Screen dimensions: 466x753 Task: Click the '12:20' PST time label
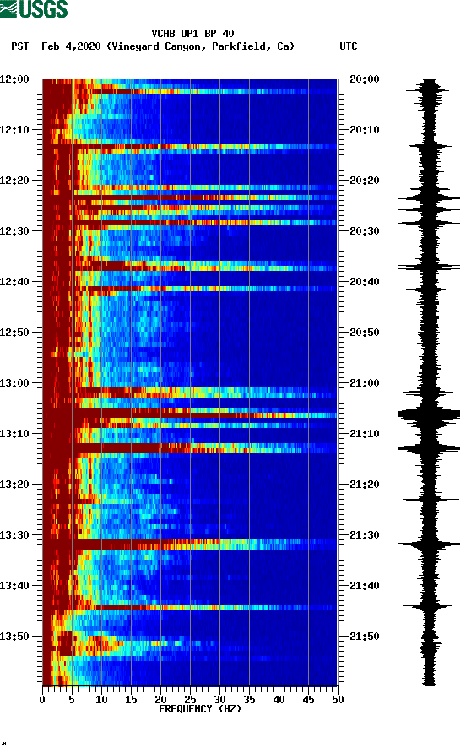(15, 180)
